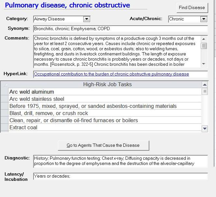Screen dimensions: 216x197
Task: Click the High-Risk Job Tasks column header
Action: coord(107,85)
